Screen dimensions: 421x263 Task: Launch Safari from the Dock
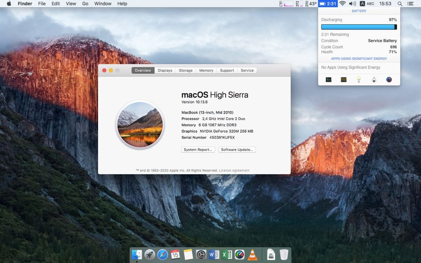point(163,255)
